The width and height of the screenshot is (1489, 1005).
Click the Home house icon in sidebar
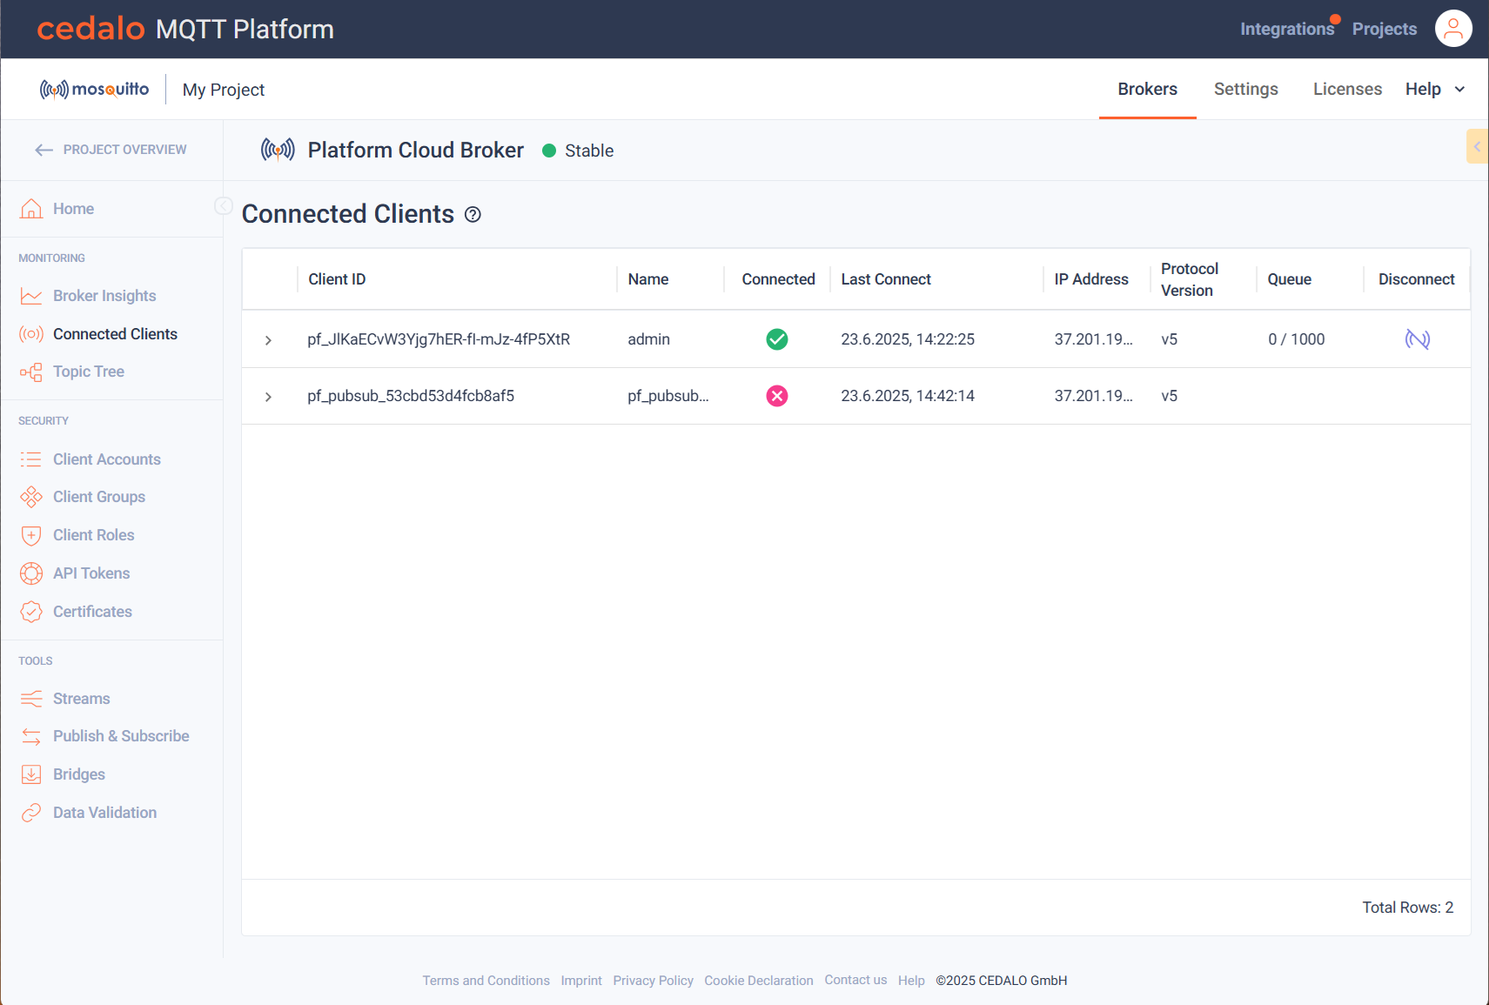click(31, 209)
